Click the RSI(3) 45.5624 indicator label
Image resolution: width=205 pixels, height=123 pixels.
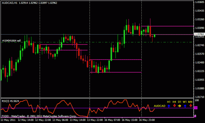click(x=10, y=101)
